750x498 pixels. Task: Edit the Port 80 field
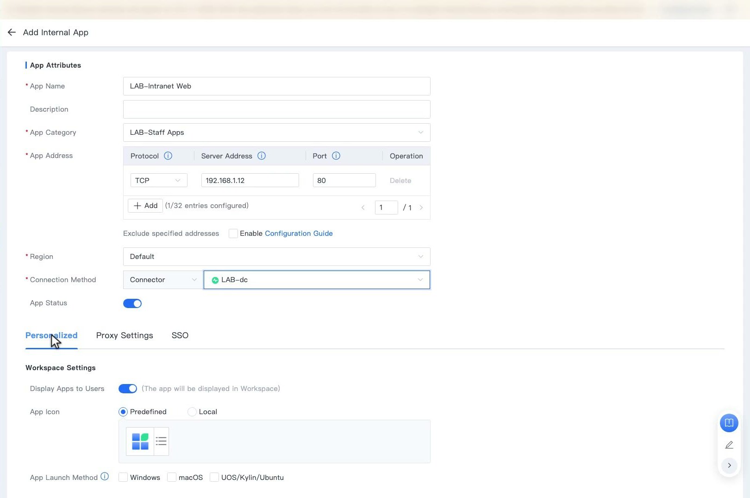[x=344, y=180]
